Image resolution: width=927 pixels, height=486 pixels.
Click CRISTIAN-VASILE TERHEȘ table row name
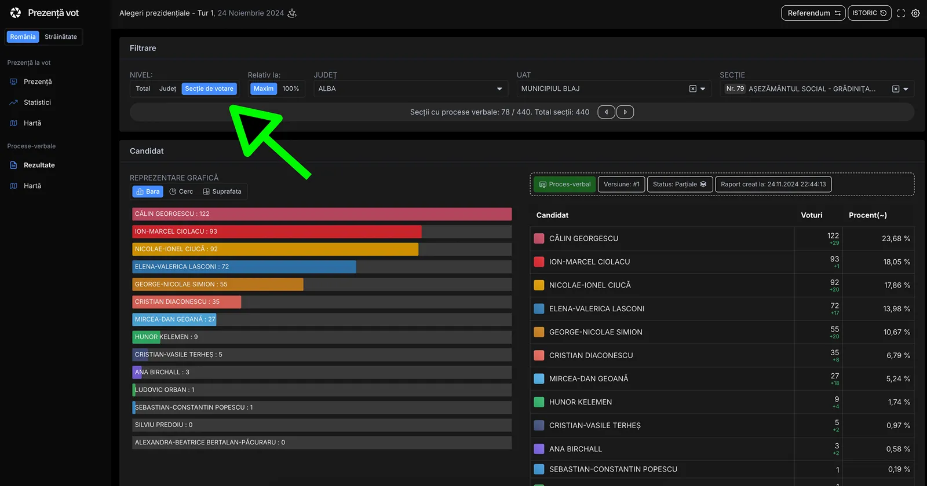pos(595,425)
